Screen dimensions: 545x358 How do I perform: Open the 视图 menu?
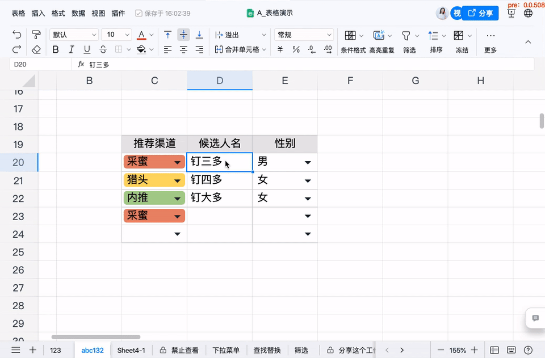[98, 13]
